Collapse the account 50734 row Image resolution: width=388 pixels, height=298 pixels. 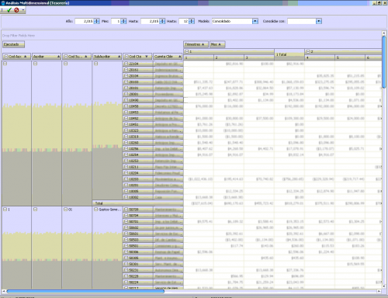(126, 216)
